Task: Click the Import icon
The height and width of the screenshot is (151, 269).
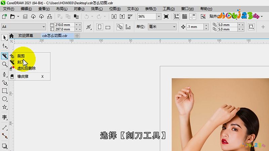Action: pos(114,16)
